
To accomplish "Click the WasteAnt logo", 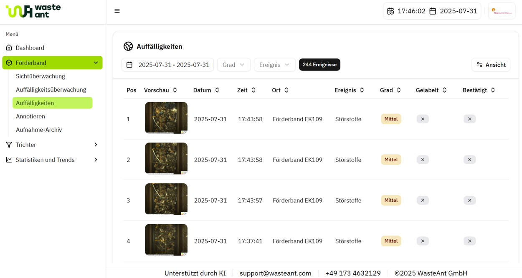I will coord(33,11).
